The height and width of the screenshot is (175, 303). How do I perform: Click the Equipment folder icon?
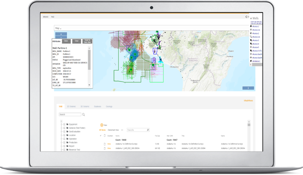[67, 124]
